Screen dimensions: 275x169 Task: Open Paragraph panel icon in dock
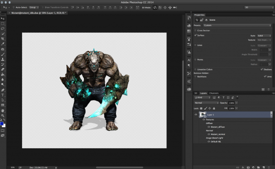pos(189,66)
